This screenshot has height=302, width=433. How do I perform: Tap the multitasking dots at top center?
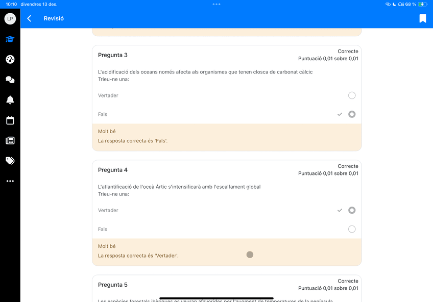[x=216, y=4]
